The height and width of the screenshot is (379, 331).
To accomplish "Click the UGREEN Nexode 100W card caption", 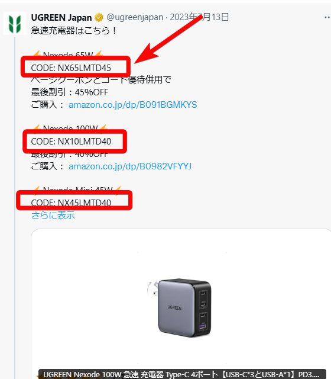I will coord(182,374).
